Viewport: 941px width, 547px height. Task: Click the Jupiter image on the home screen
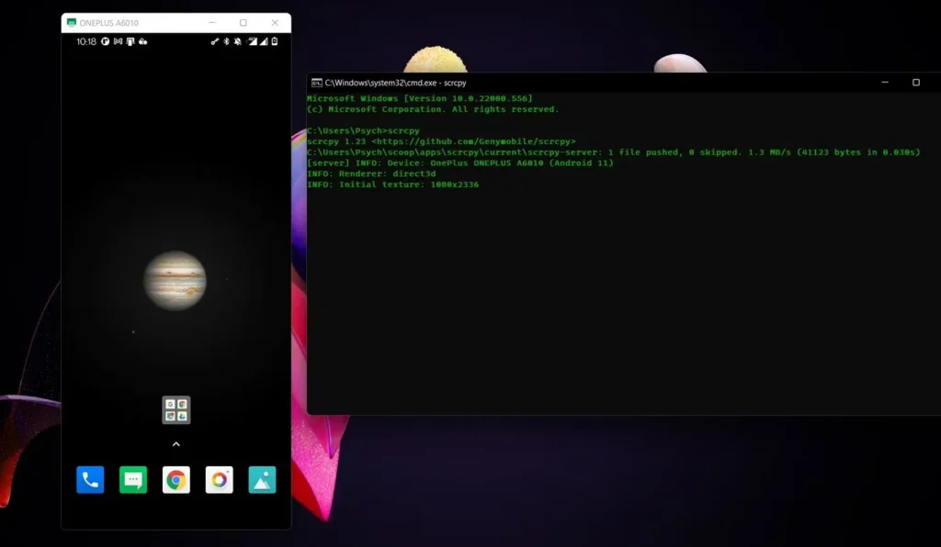[176, 282]
